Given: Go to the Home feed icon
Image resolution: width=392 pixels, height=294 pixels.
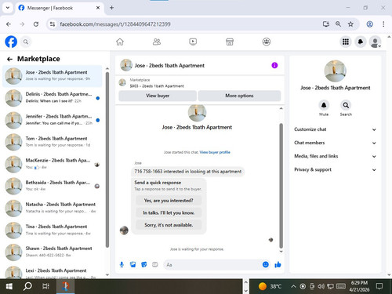Looking at the screenshot, I should point(120,42).
